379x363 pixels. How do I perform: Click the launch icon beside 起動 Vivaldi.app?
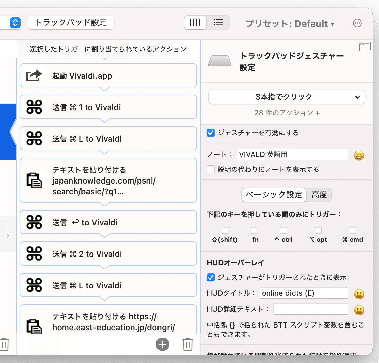click(x=34, y=76)
